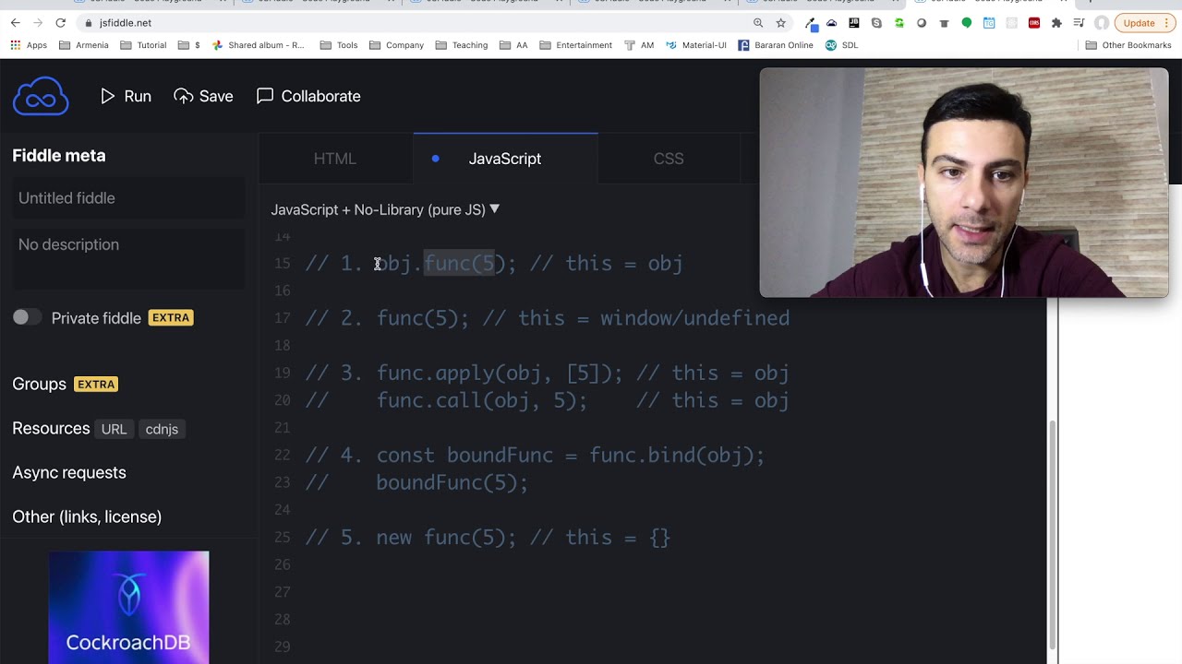Open the Groups section
Image resolution: width=1182 pixels, height=664 pixels.
pyautogui.click(x=39, y=384)
